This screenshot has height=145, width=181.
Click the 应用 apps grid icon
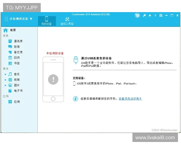tap(10, 102)
